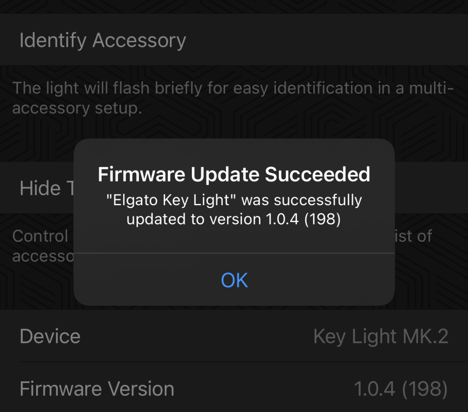Click the "accessory setup." text line
The width and height of the screenshot is (468, 412).
(x=77, y=108)
